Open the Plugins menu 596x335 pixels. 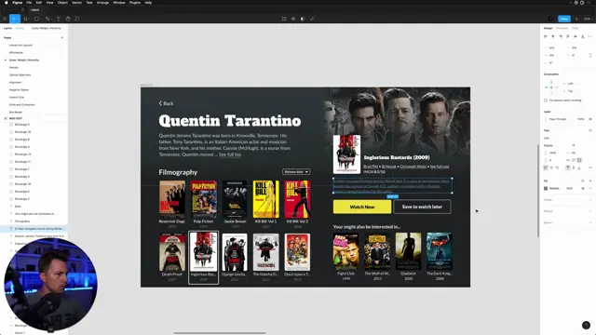click(x=135, y=3)
